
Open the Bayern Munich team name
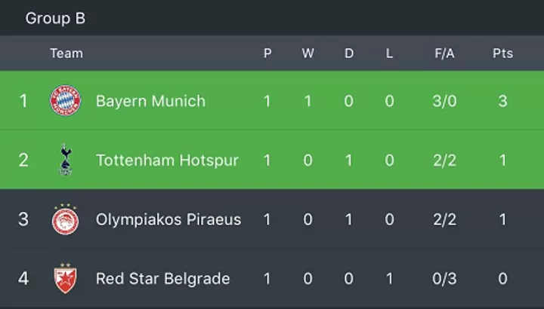tap(150, 101)
